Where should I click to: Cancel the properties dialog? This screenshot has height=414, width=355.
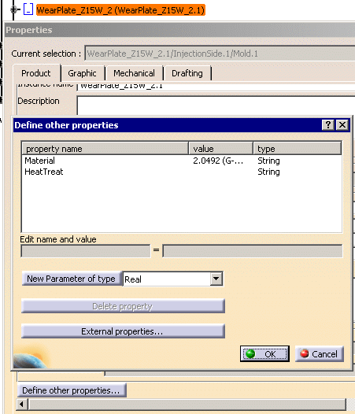coord(320,354)
